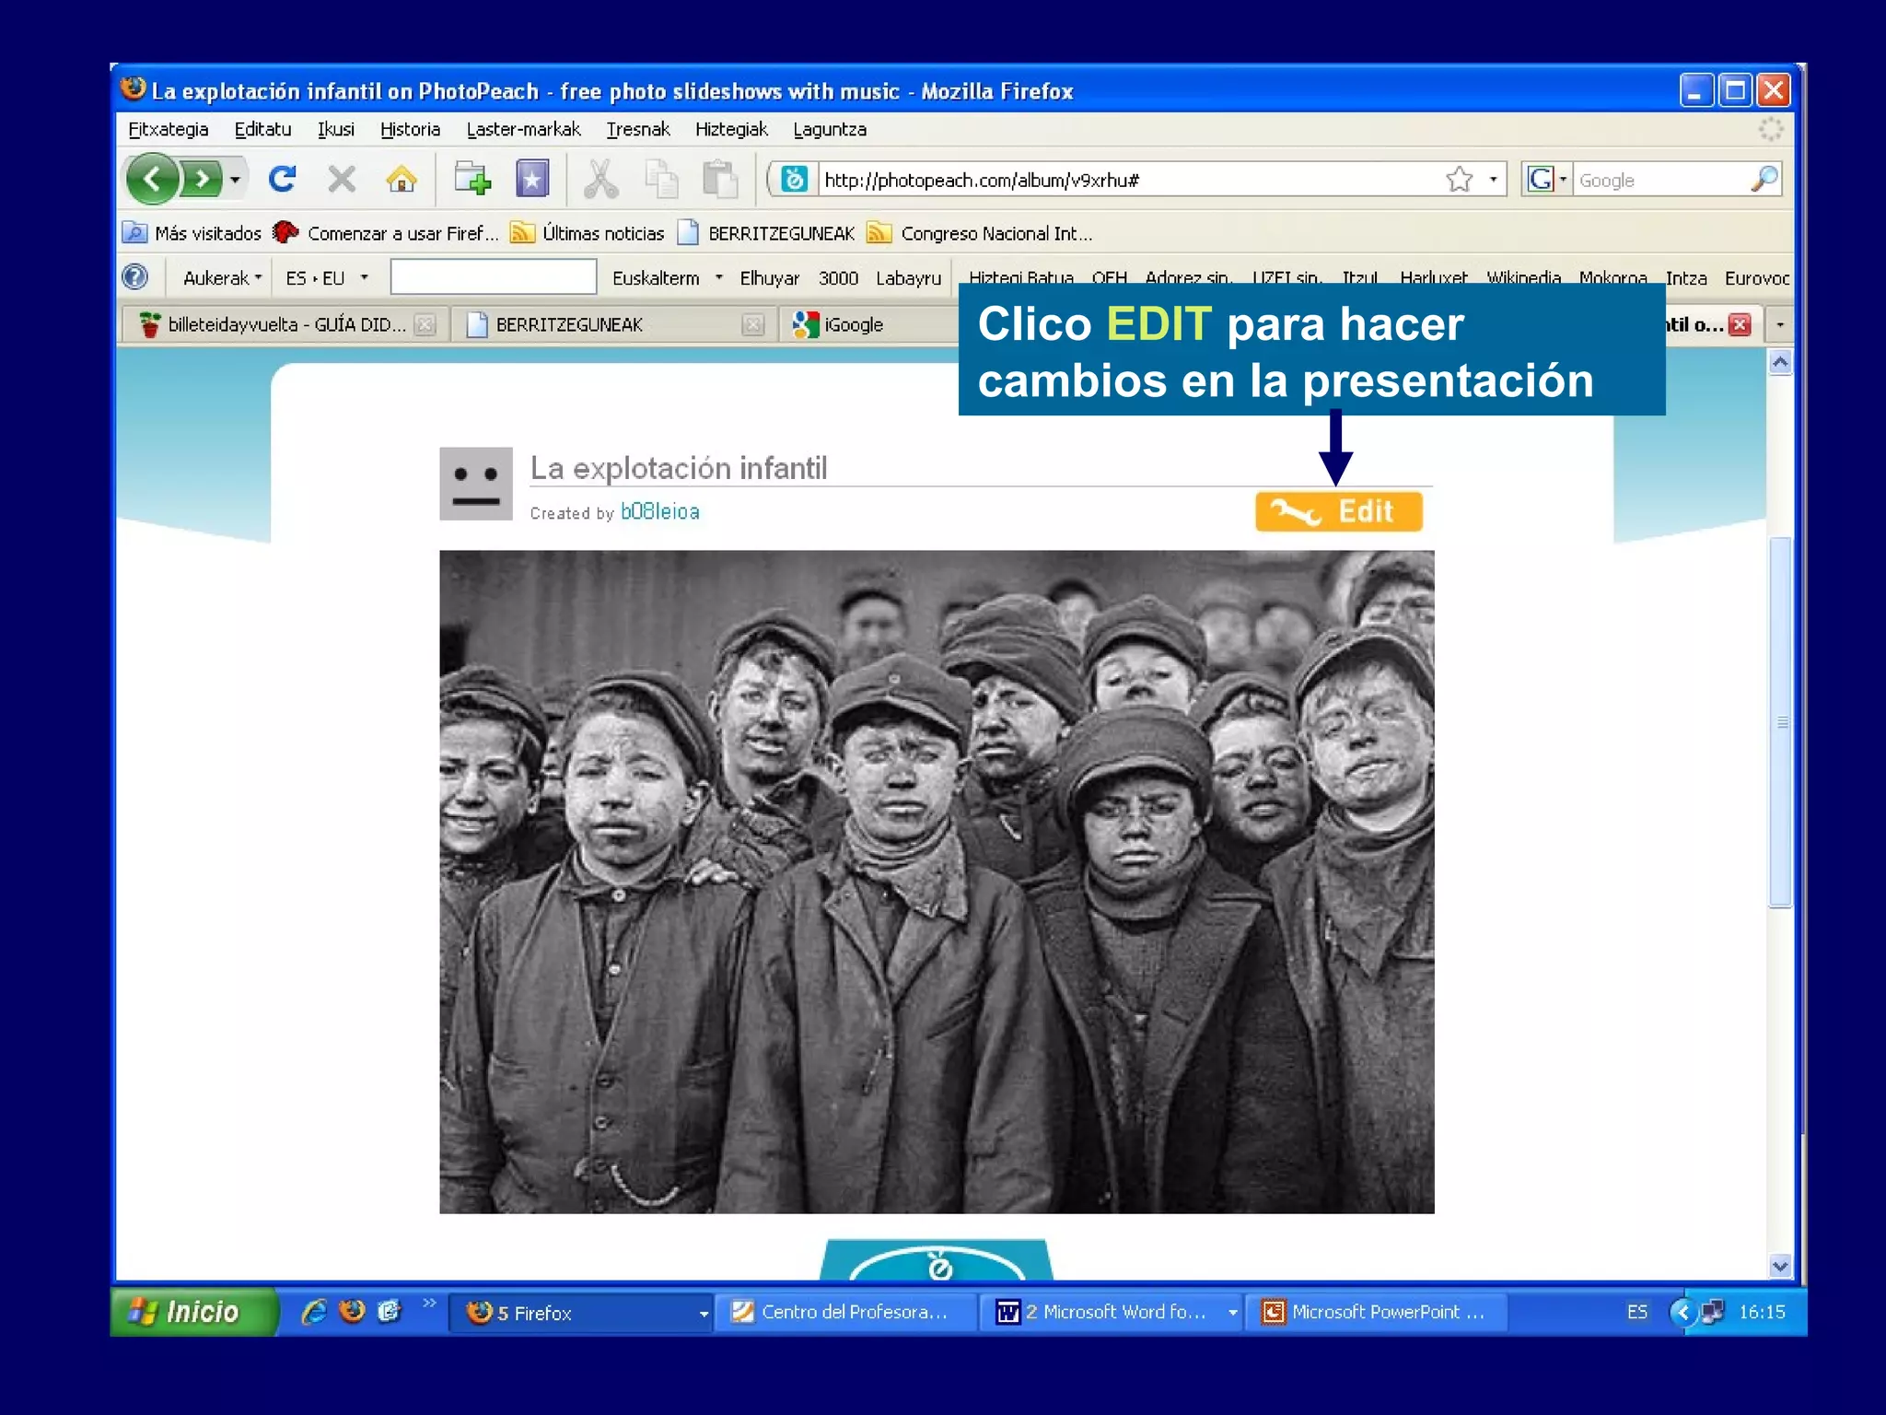
Task: Open the Fitxategia menu
Action: tap(169, 129)
